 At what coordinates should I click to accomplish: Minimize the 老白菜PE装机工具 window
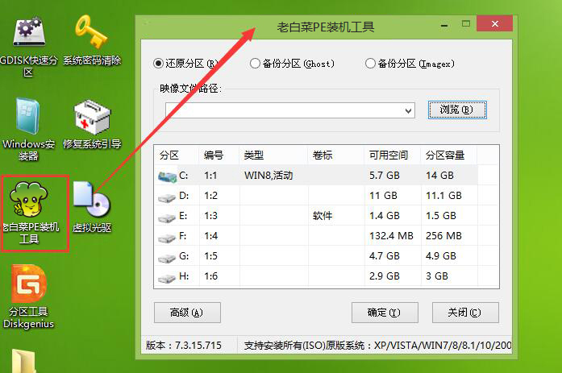(444, 25)
